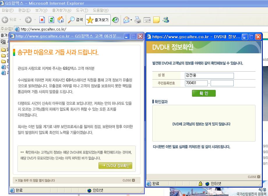The width and height of the screenshot is (268, 196).
Task: Open the History clock icon
Action: click(115, 20)
